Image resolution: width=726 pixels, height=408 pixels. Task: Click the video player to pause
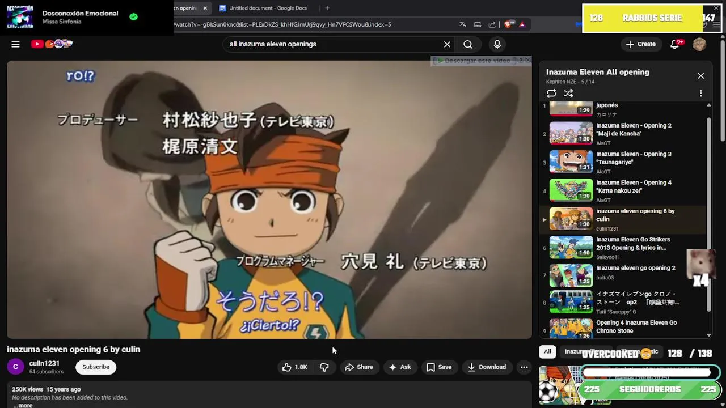[x=269, y=199]
